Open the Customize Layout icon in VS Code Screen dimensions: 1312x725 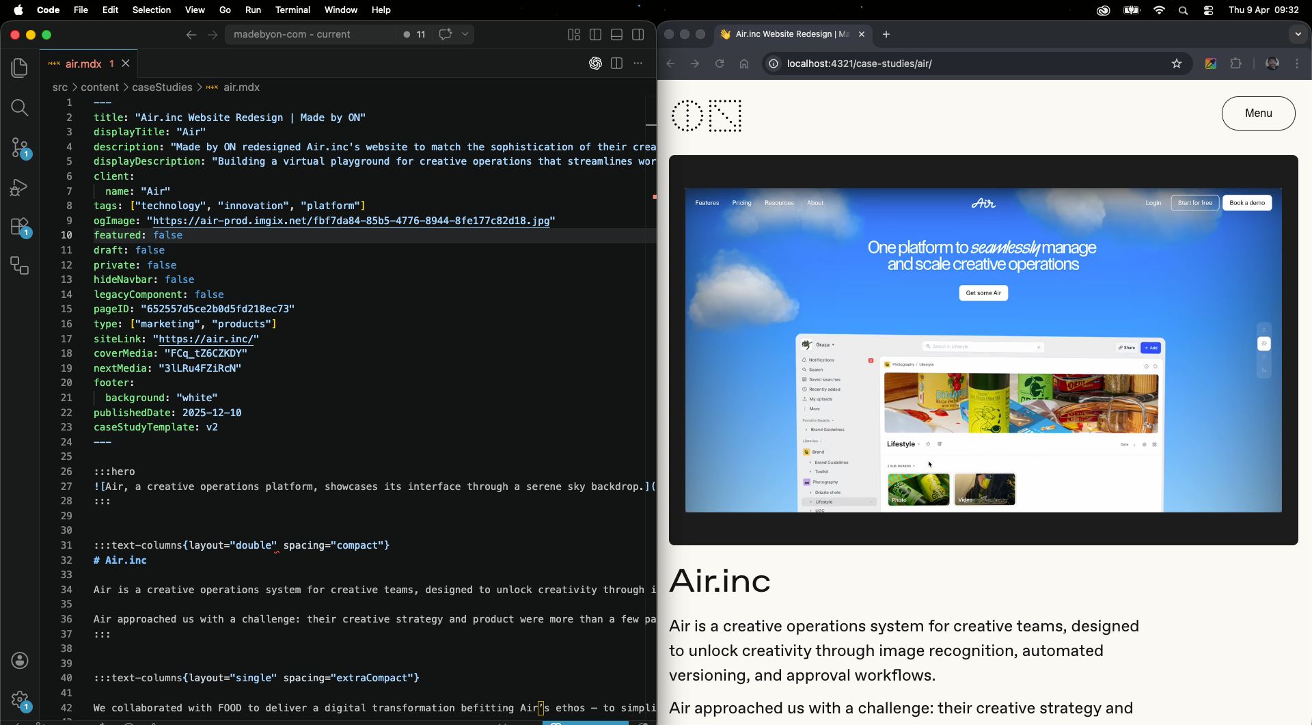574,34
